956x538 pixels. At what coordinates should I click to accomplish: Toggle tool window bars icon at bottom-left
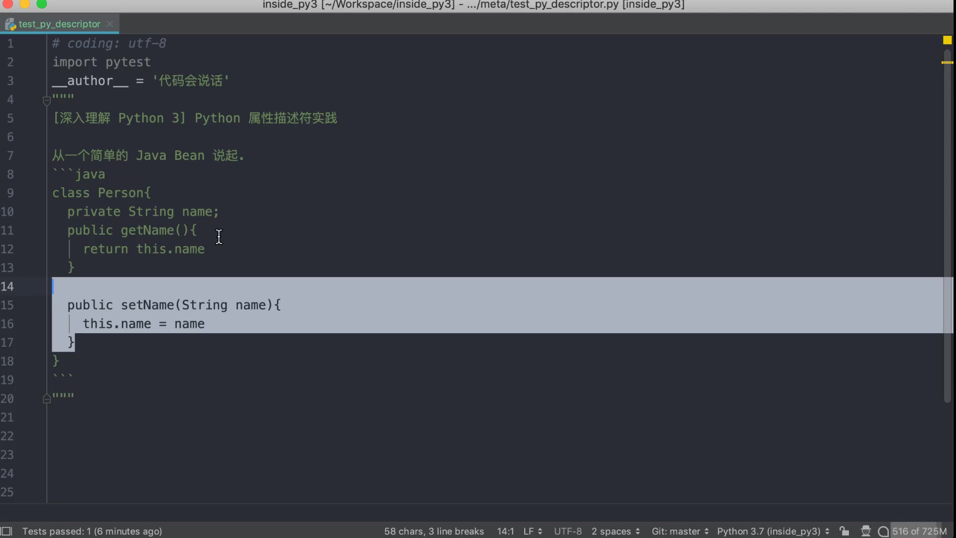click(6, 531)
